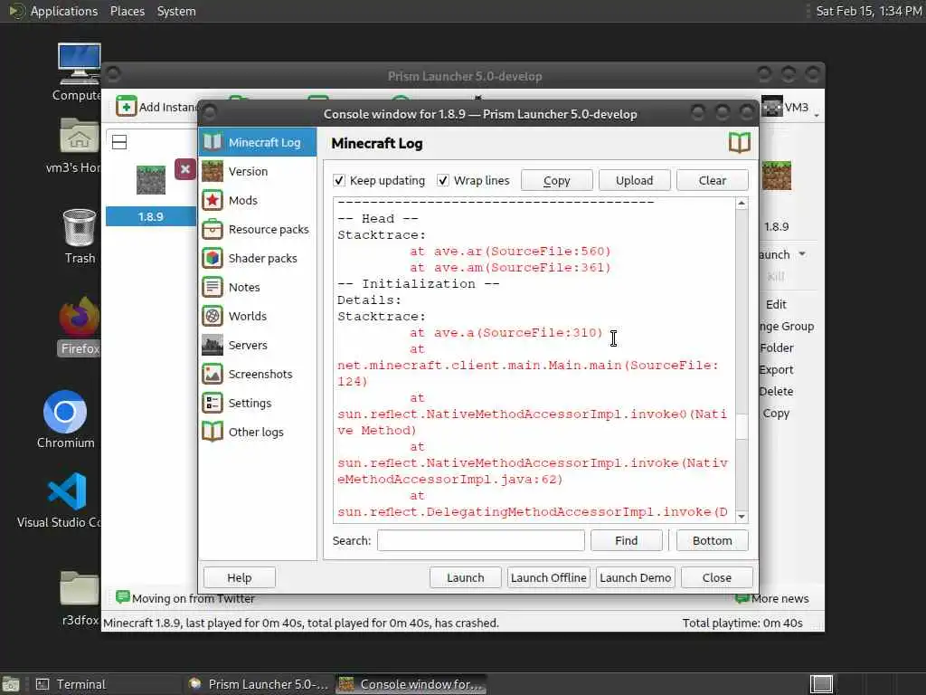Viewport: 926px width, 695px height.
Task: Click Delete in Prism Launcher side panel
Action: 776,391
